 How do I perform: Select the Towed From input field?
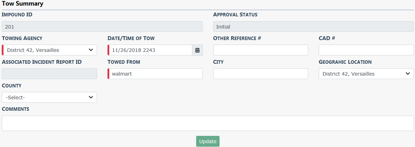[x=155, y=74]
